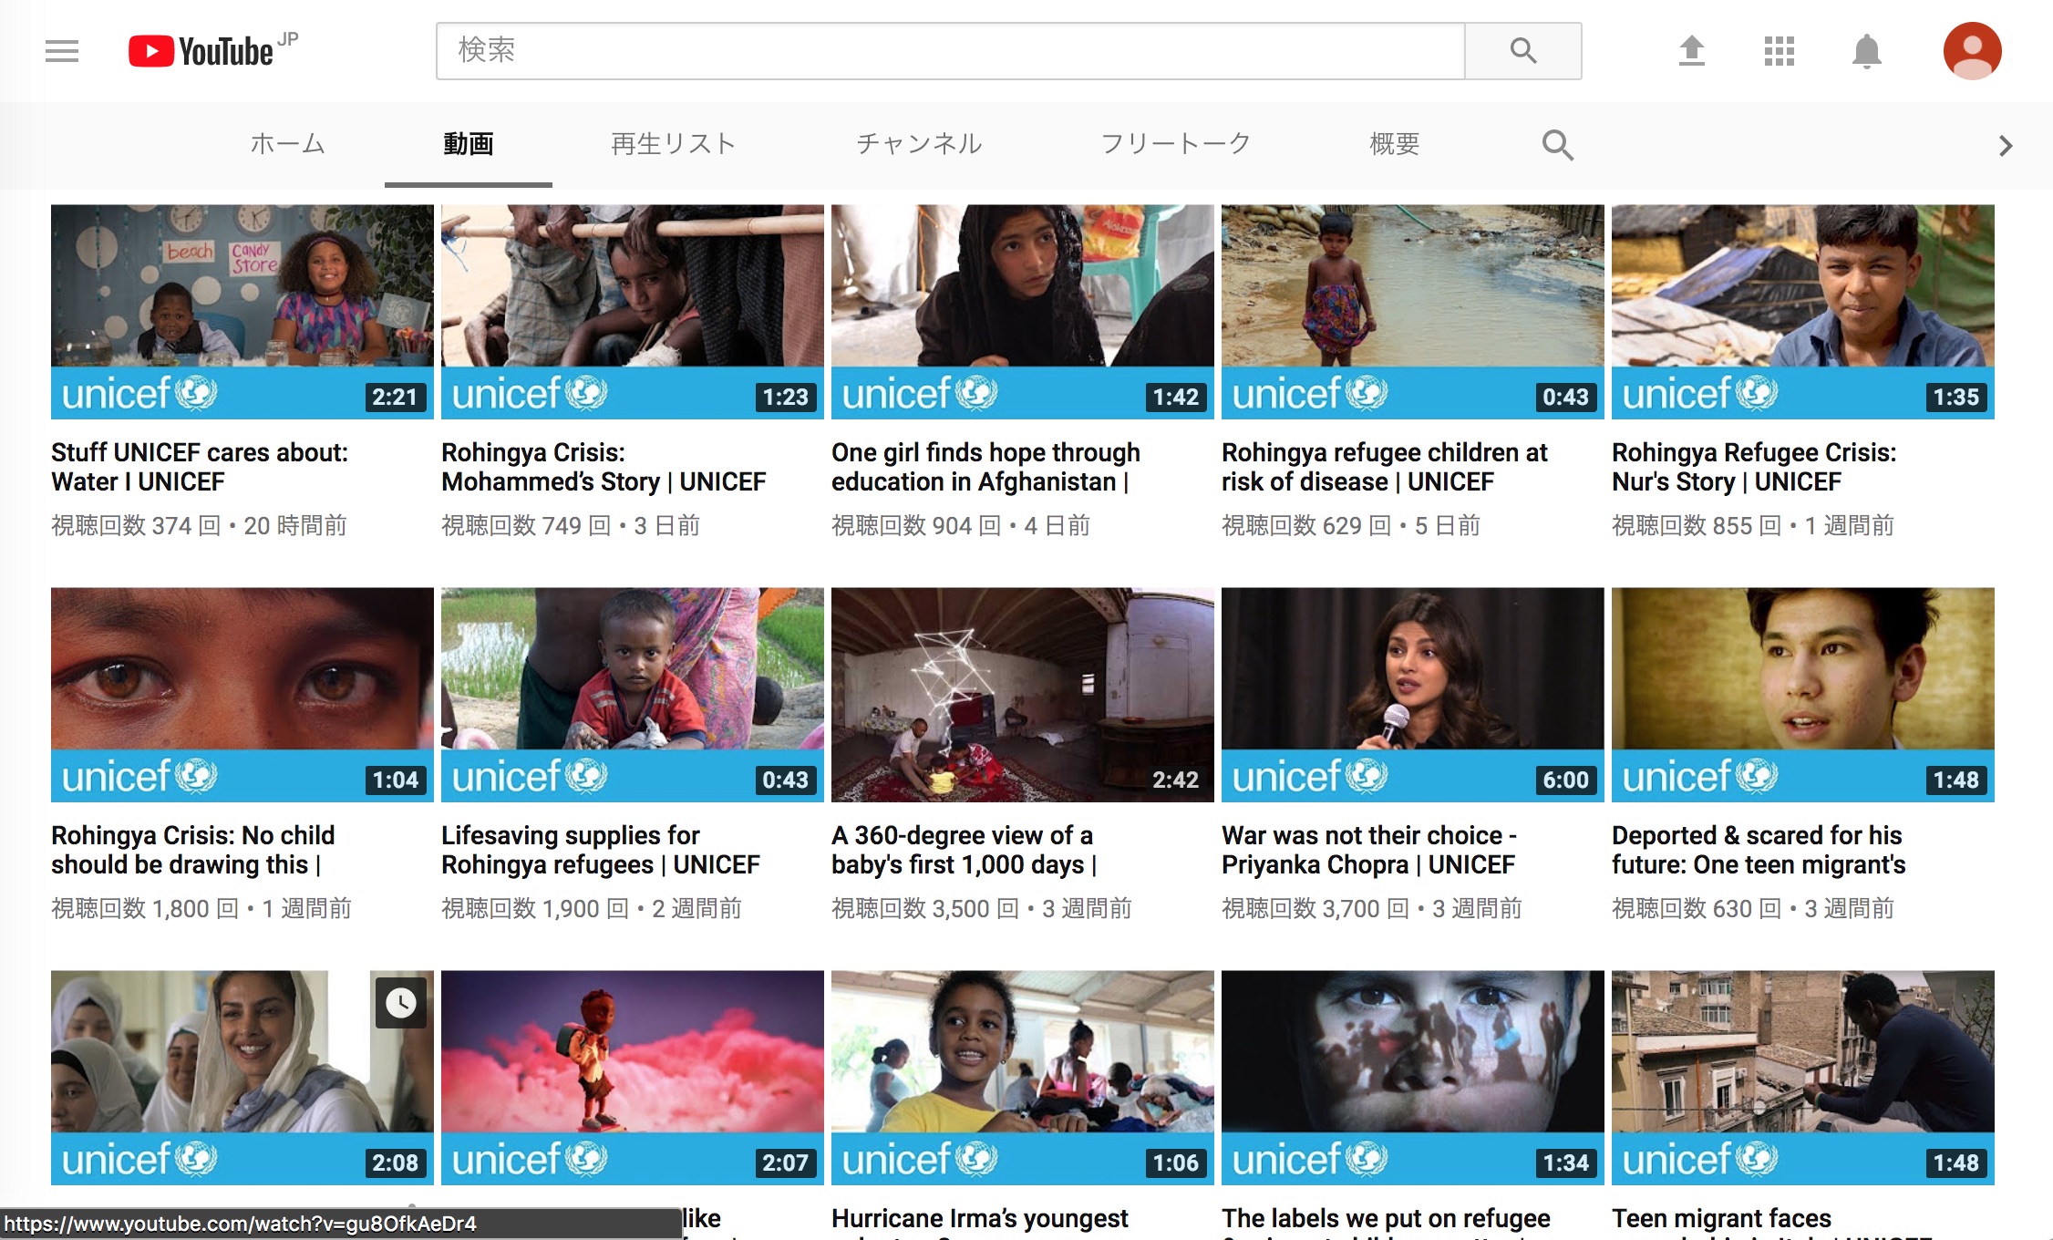Open 'Lifesaving supplies for Rohingya refugees' title
Image resolution: width=2053 pixels, height=1240 pixels.
pyautogui.click(x=601, y=850)
